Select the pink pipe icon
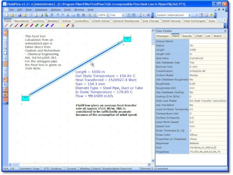This screenshot has width=233, height=175. click(x=32, y=25)
